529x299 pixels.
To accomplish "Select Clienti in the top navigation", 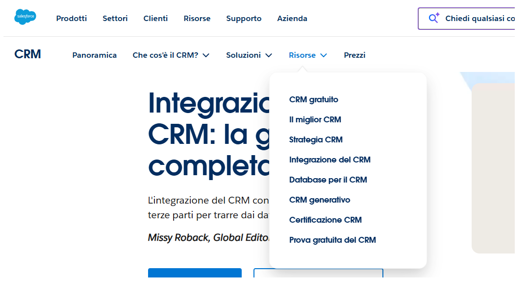I will click(155, 19).
